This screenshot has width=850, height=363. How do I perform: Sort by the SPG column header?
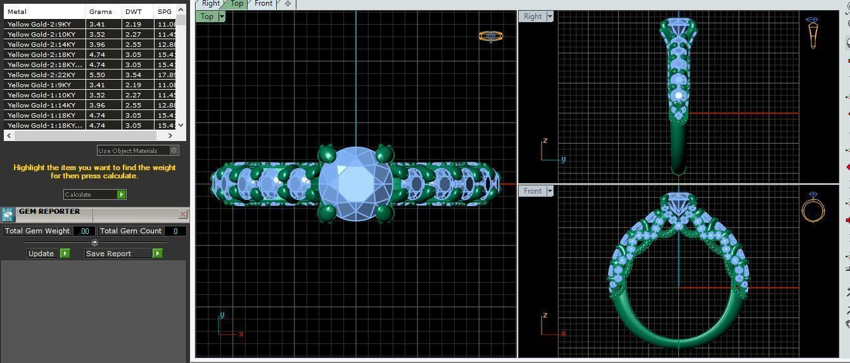click(165, 11)
